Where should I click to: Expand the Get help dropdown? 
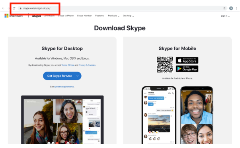128,16
